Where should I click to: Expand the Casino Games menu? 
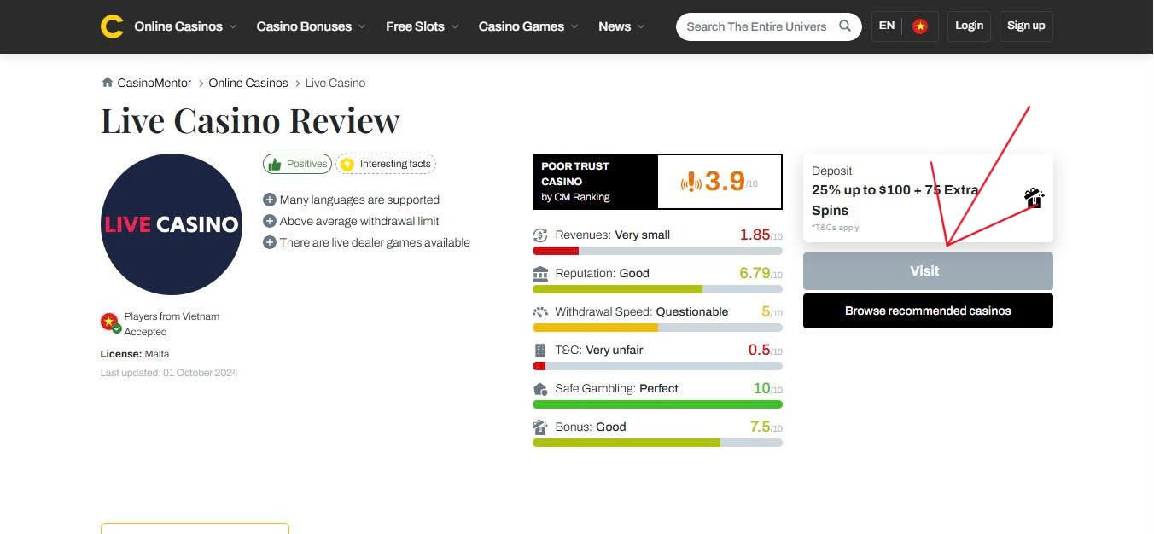pos(528,26)
